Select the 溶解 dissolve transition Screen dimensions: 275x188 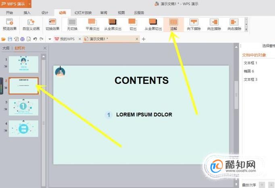[174, 25]
